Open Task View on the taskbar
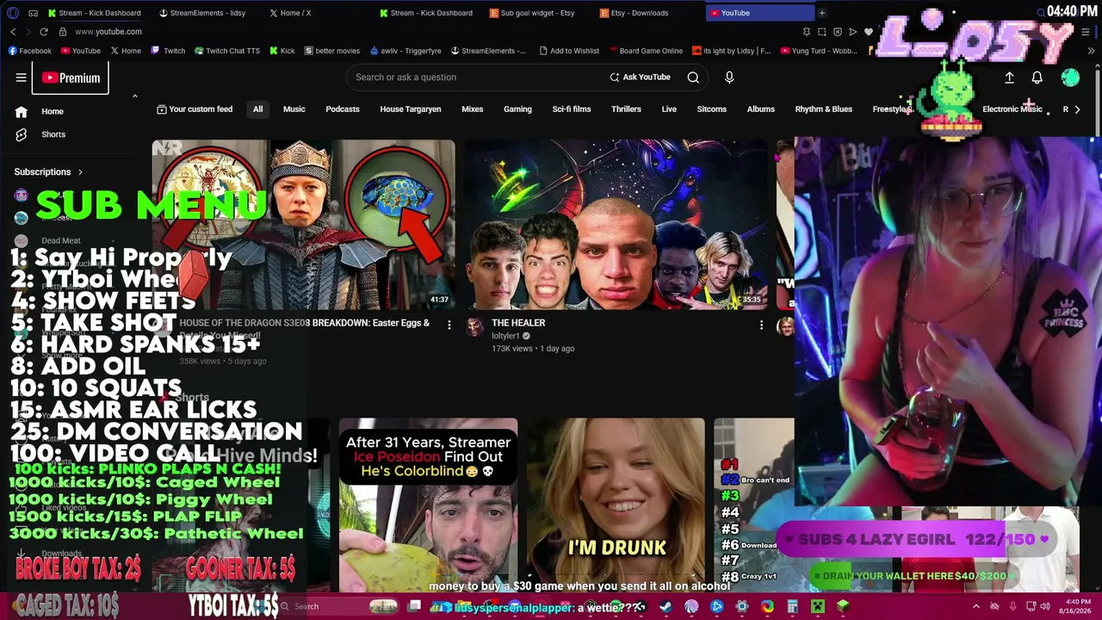The height and width of the screenshot is (620, 1102). [x=414, y=606]
